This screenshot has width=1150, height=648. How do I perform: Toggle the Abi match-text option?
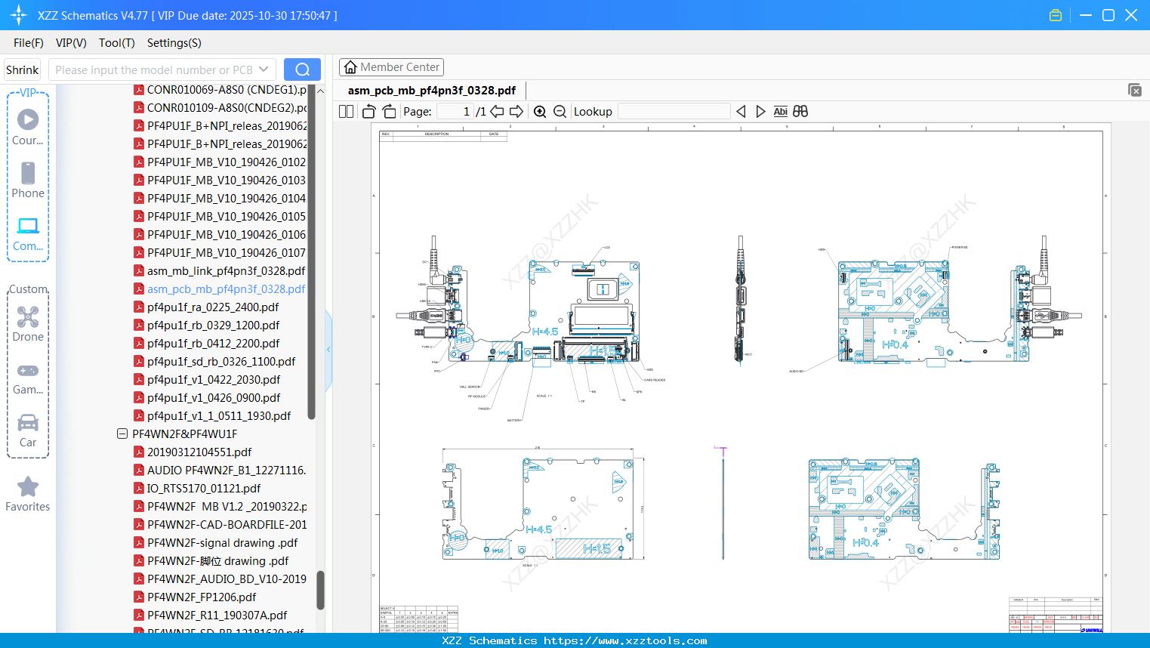(780, 112)
